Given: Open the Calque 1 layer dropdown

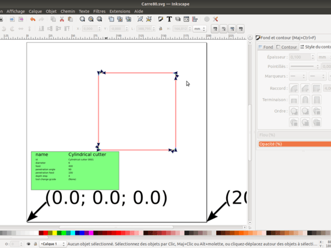Looking at the screenshot, I should pyautogui.click(x=52, y=244).
